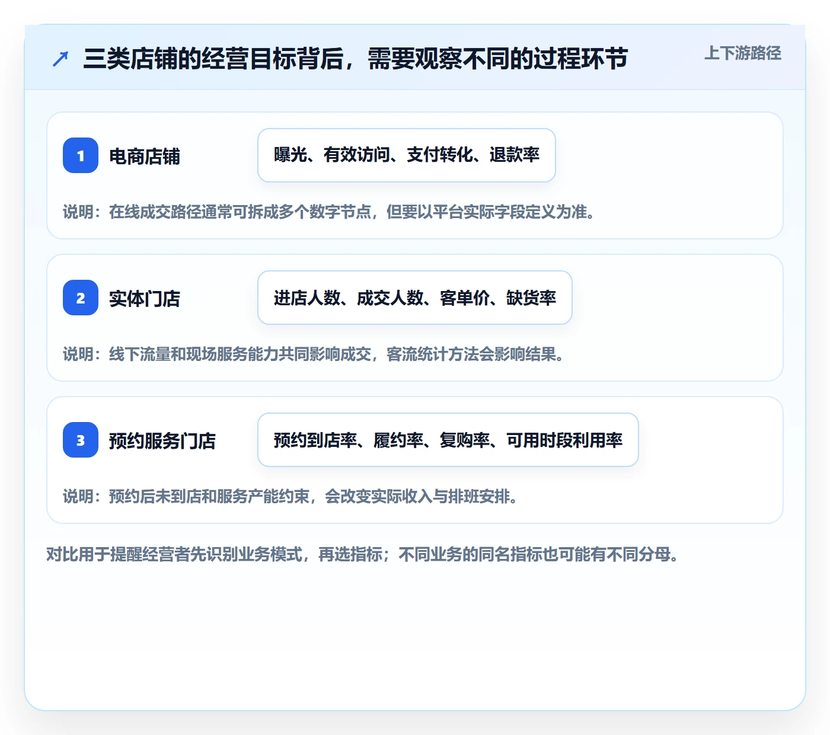The image size is (830, 735).
Task: Click the blue arrow icon beside the title
Action: 60,59
